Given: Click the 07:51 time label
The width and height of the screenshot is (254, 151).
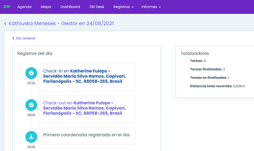Looking at the screenshot, I should pos(31,83).
